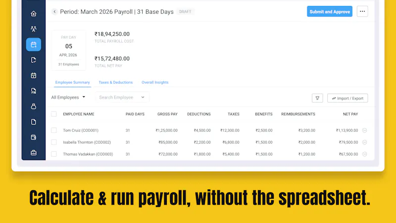The height and width of the screenshot is (223, 396).
Task: Click reimbursements value ₹3,200.00
Action: click(x=306, y=130)
